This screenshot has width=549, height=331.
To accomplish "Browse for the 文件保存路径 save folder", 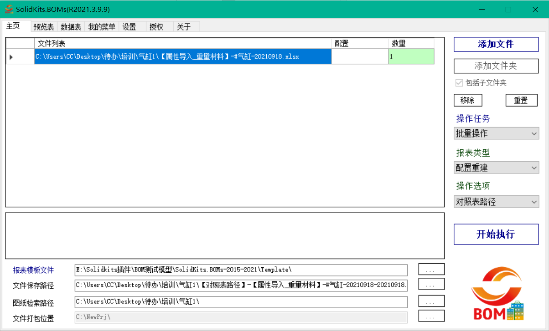I will (430, 285).
